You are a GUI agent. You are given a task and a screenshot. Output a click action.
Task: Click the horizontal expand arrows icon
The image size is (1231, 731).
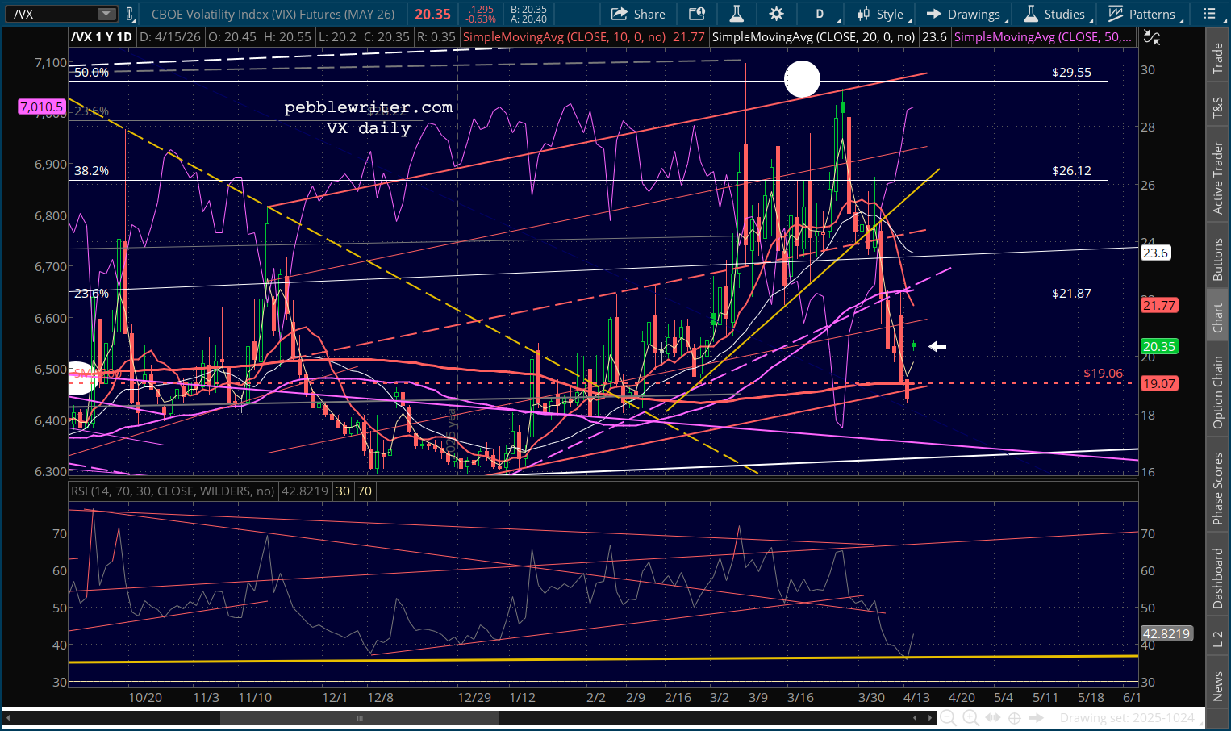[993, 717]
